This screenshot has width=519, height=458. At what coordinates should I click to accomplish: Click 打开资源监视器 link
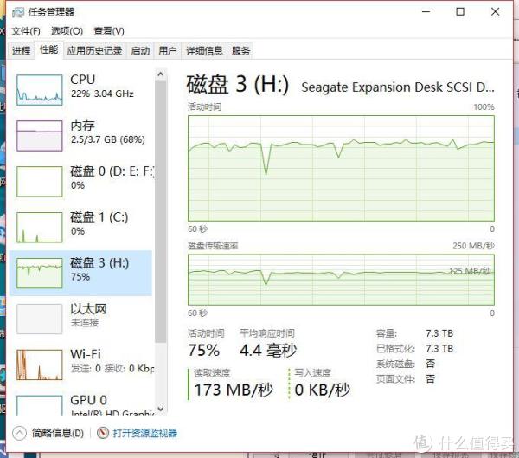[145, 433]
